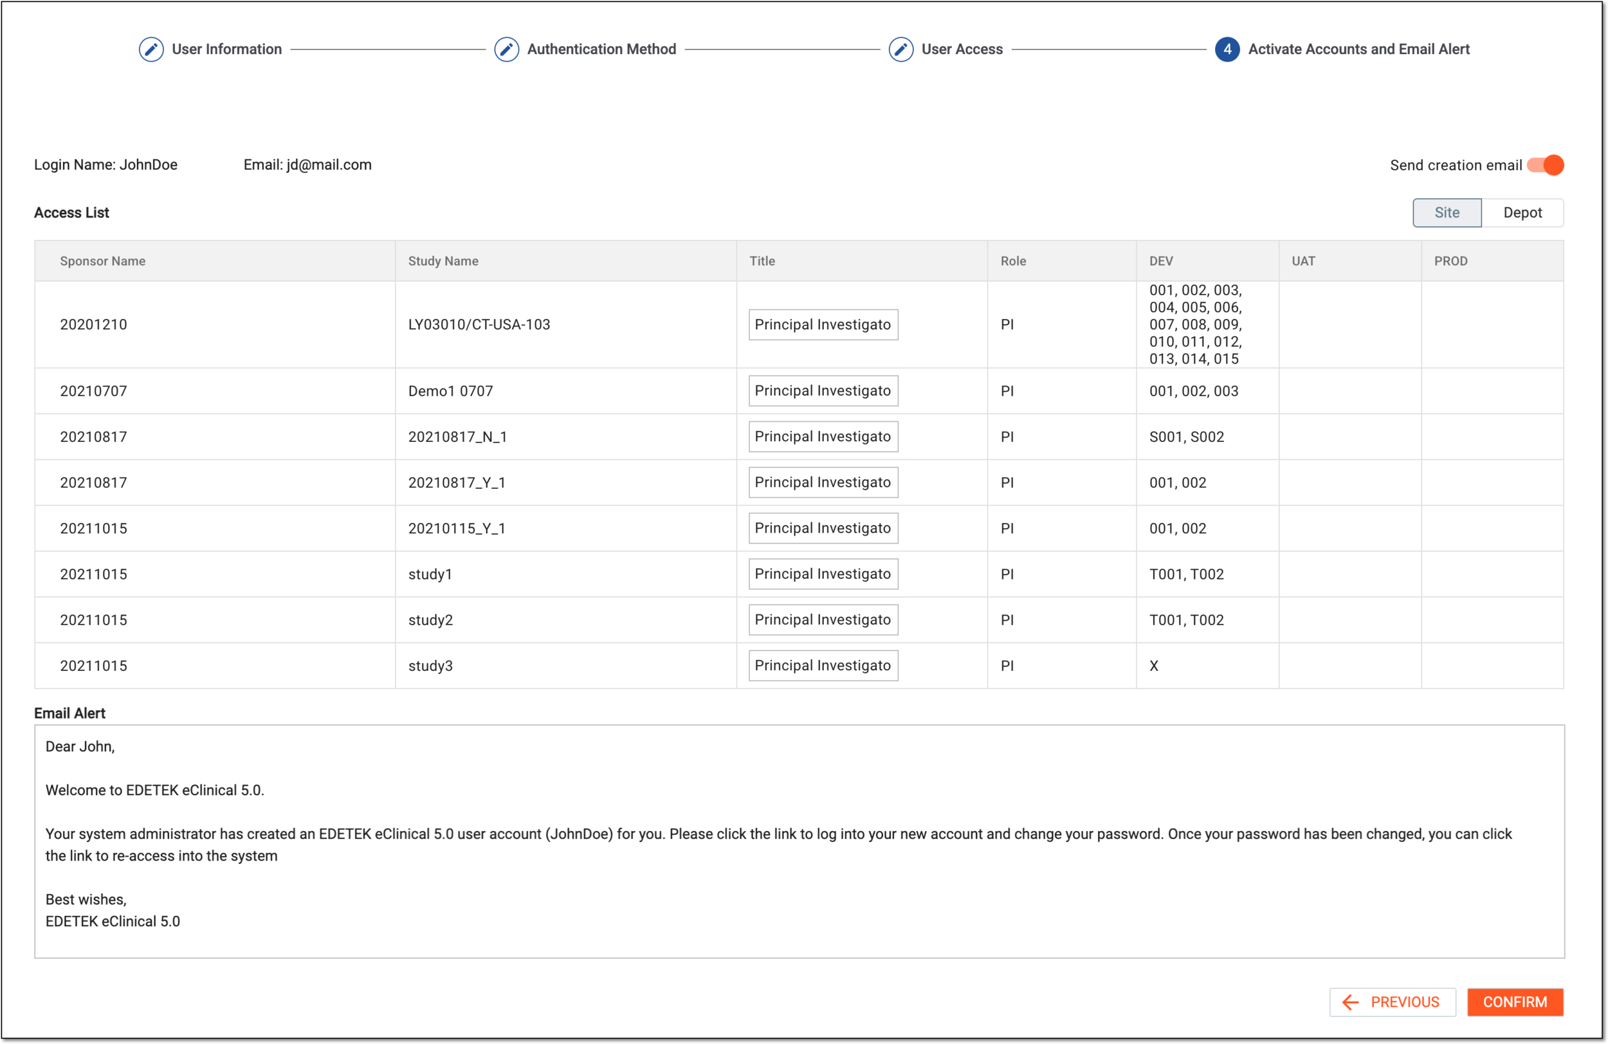Select sponsor cell 20210707
Image resolution: width=1608 pixels, height=1044 pixels.
click(x=93, y=391)
